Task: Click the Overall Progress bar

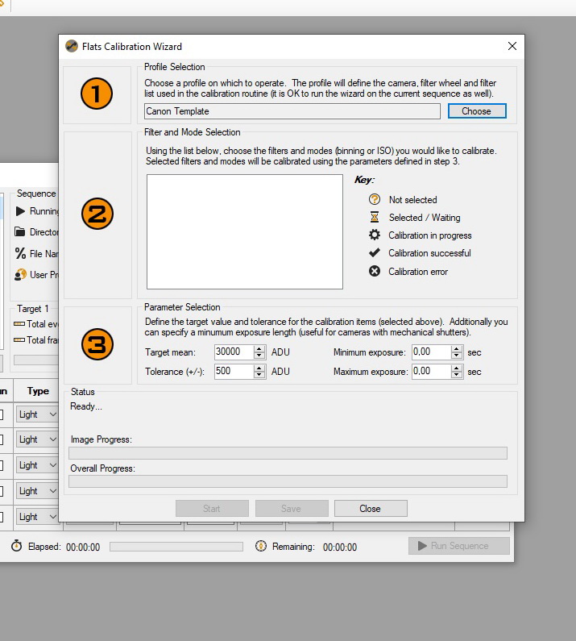Action: 288,481
